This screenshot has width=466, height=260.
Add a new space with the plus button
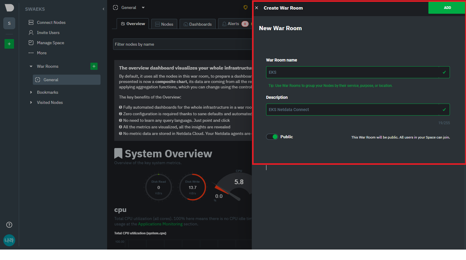(x=9, y=44)
